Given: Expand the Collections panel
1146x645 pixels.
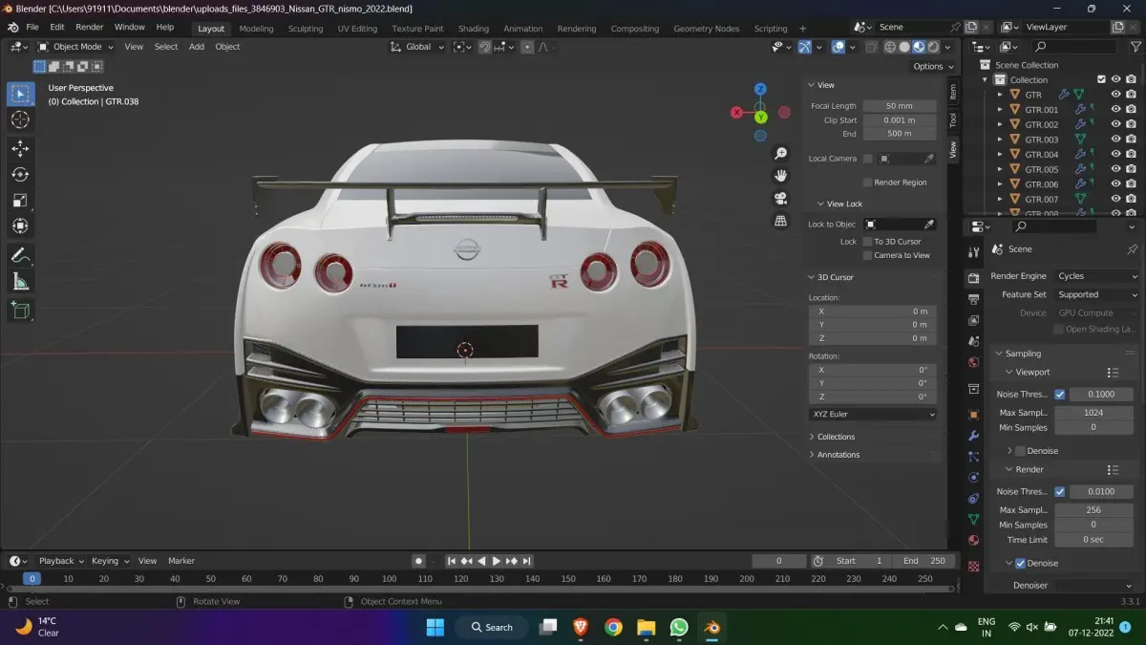Looking at the screenshot, I should coord(836,437).
